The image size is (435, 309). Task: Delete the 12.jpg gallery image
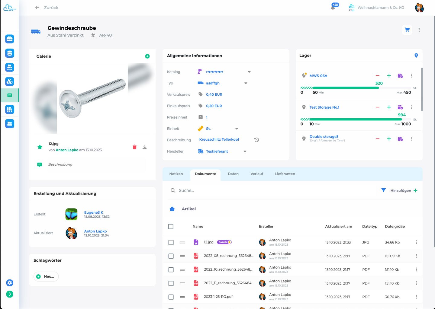click(x=134, y=147)
